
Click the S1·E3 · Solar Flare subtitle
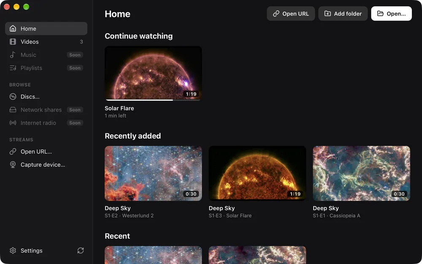tap(230, 216)
